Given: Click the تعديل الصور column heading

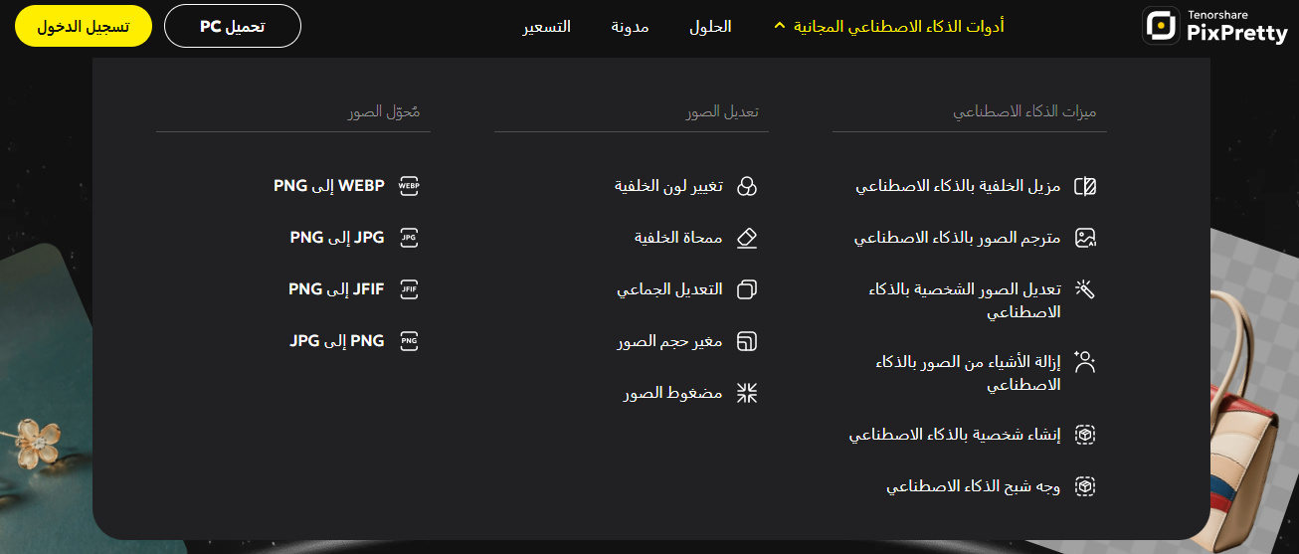Looking at the screenshot, I should (722, 112).
